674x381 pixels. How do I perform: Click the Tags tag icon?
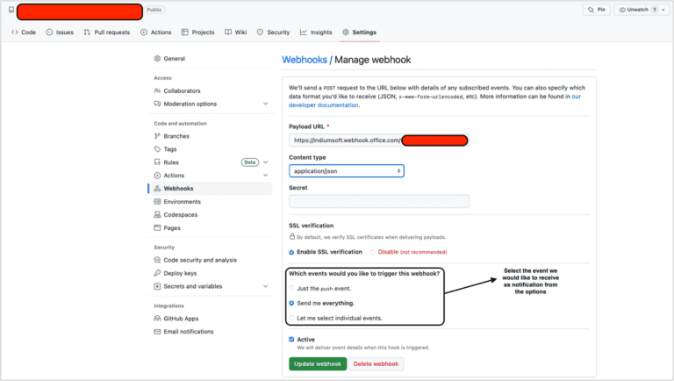pyautogui.click(x=157, y=148)
